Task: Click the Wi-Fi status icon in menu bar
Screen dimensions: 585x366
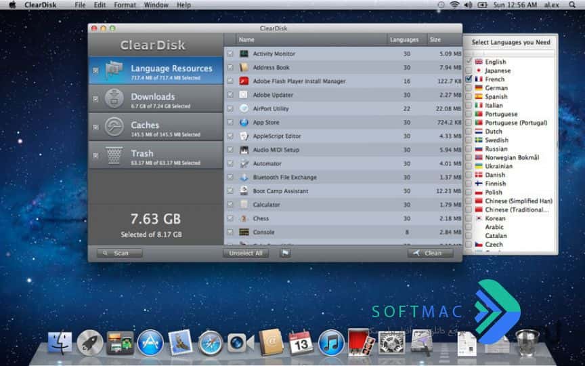Action: tap(454, 5)
